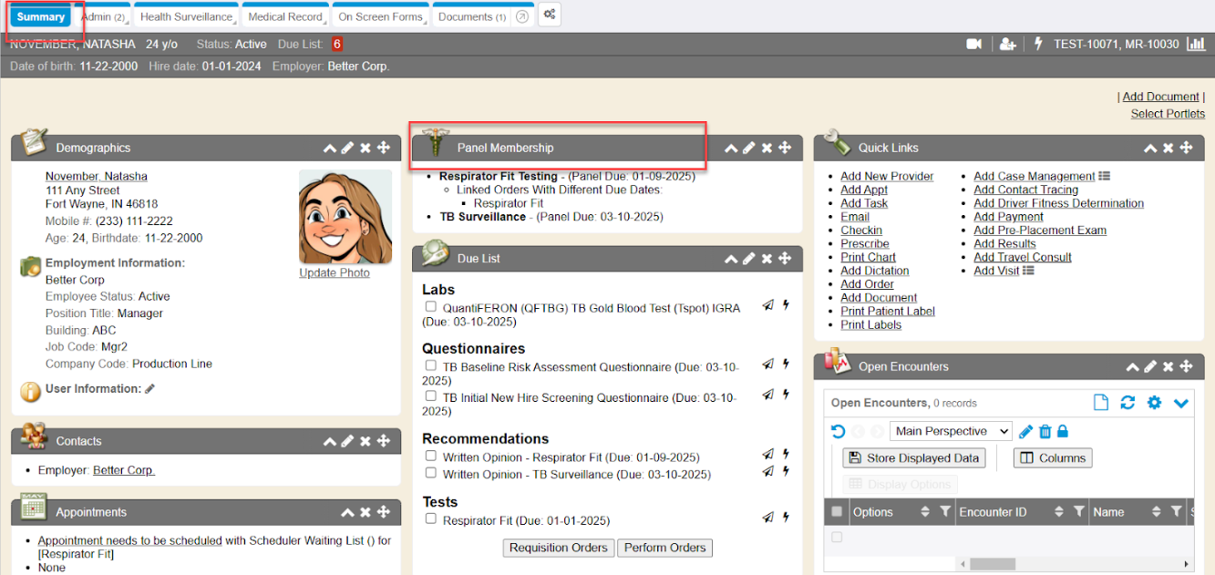Select the Respirator Fit test checkbox
This screenshot has width=1215, height=575.
431,519
